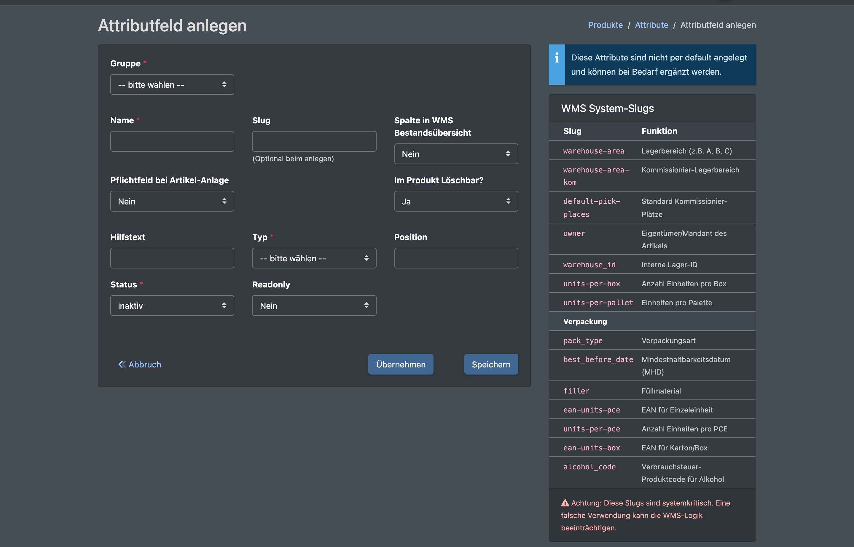Click the WMS System-Slugs panel title
Screen dimensions: 854x547
607,108
